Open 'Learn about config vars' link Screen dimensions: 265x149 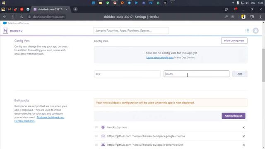coord(160,58)
